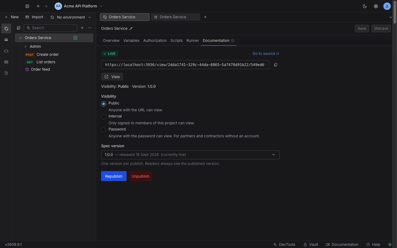397x248 pixels.
Task: Open the Collections sidebar icon
Action: click(x=6, y=29)
